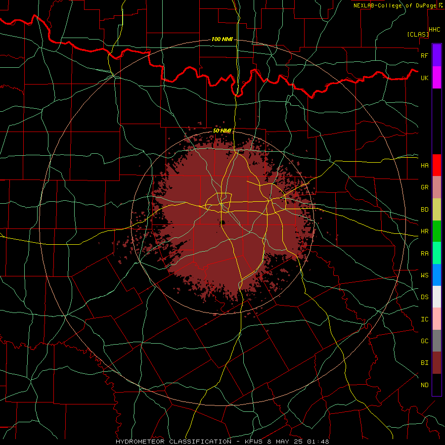Click the HR legend label
445x445 pixels.
[x=424, y=231]
